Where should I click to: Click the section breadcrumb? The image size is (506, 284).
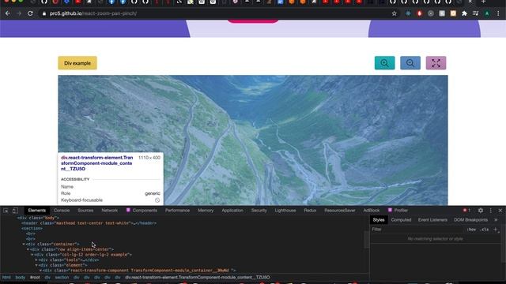62,277
